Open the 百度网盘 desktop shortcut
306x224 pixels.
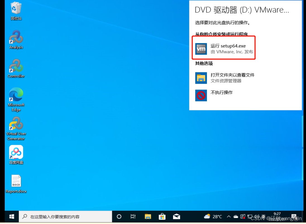[x=16, y=155]
